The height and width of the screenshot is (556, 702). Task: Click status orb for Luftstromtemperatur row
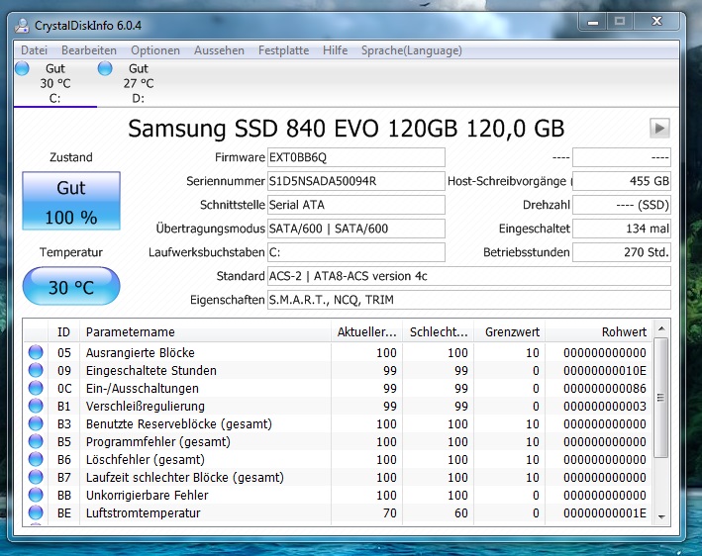click(x=36, y=513)
